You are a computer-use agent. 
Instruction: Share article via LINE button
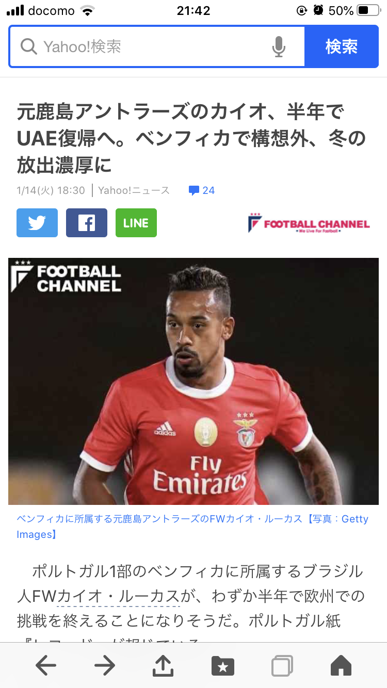coord(136,223)
